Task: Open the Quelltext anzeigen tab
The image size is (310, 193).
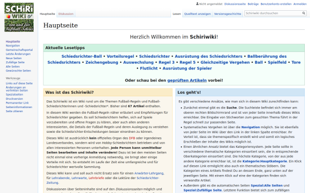Action: (197, 14)
